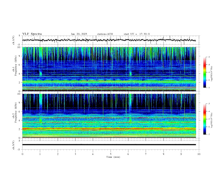Click the ch.1 spectrogram color bar

pos(204,72)
